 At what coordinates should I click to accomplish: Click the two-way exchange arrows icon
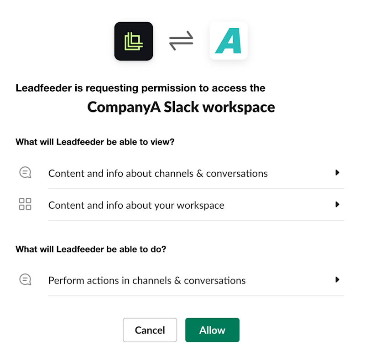[x=181, y=41]
